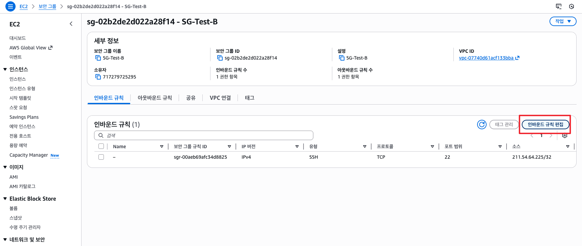Open 예약 인스턴스 in the sidebar
Screen dimensions: 582x246
pos(22,126)
